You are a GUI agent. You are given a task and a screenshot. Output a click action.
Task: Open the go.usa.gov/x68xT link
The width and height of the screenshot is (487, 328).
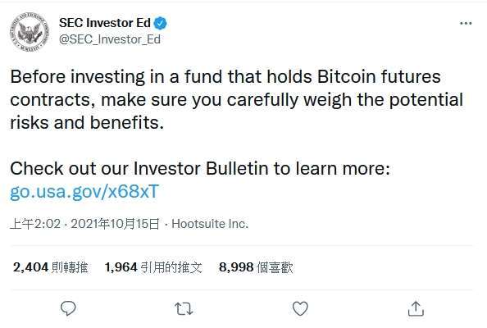click(x=84, y=191)
